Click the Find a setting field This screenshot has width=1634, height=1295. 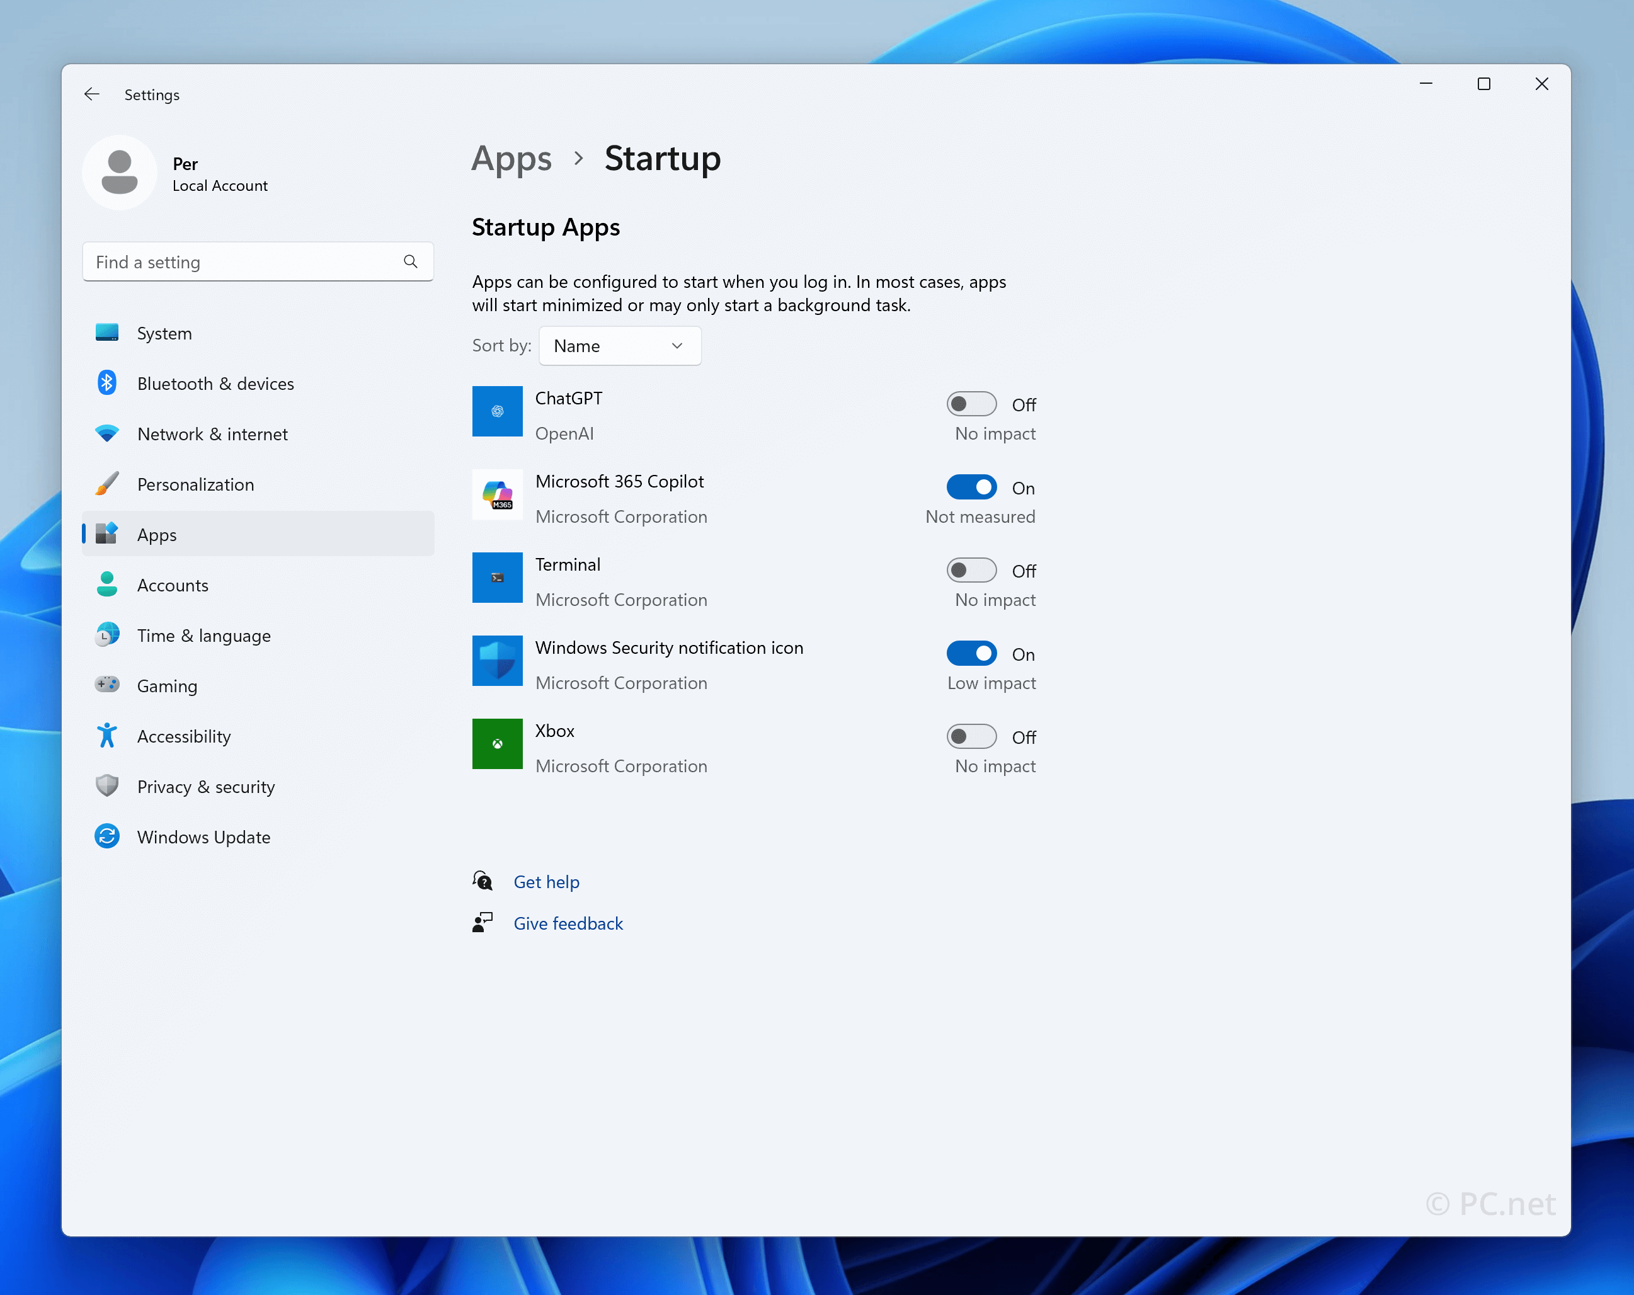click(243, 261)
